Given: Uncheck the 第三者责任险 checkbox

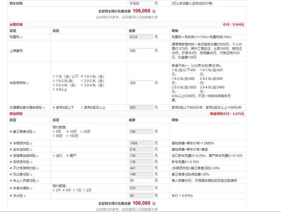Looking at the screenshot, I should click(11, 132).
